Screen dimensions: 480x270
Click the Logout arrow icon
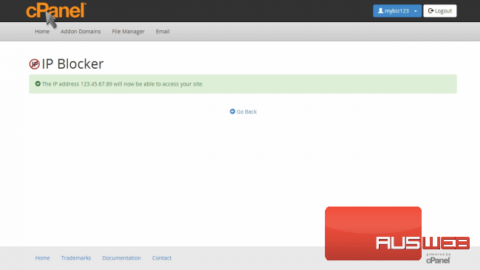click(431, 11)
